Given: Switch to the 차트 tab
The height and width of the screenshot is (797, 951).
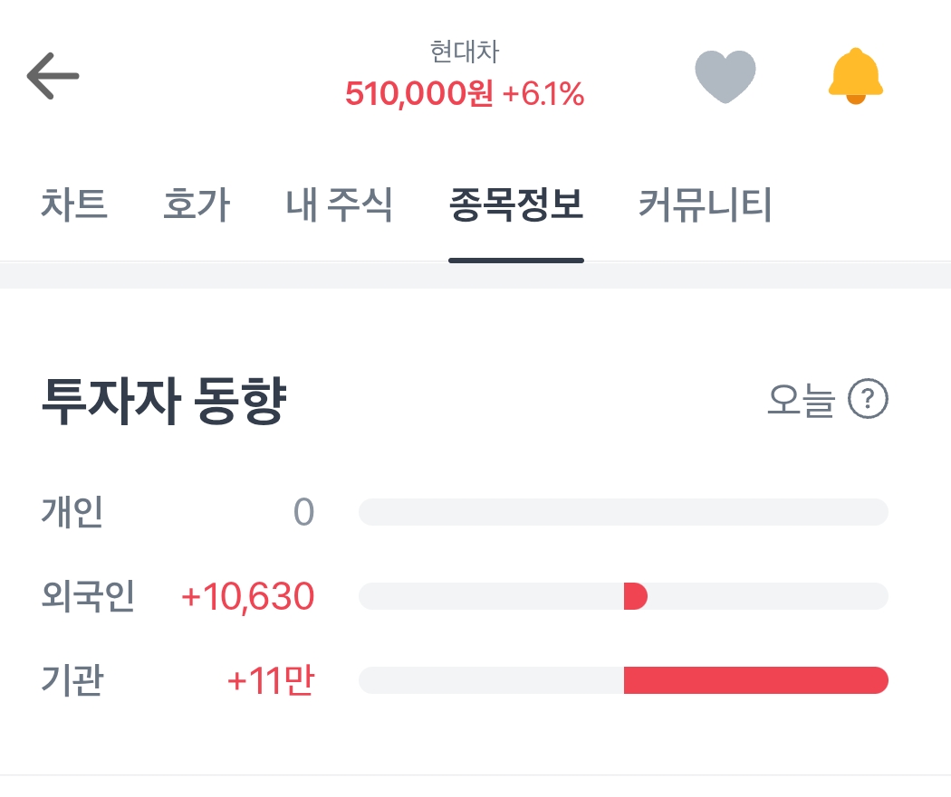Looking at the screenshot, I should pyautogui.click(x=74, y=205).
